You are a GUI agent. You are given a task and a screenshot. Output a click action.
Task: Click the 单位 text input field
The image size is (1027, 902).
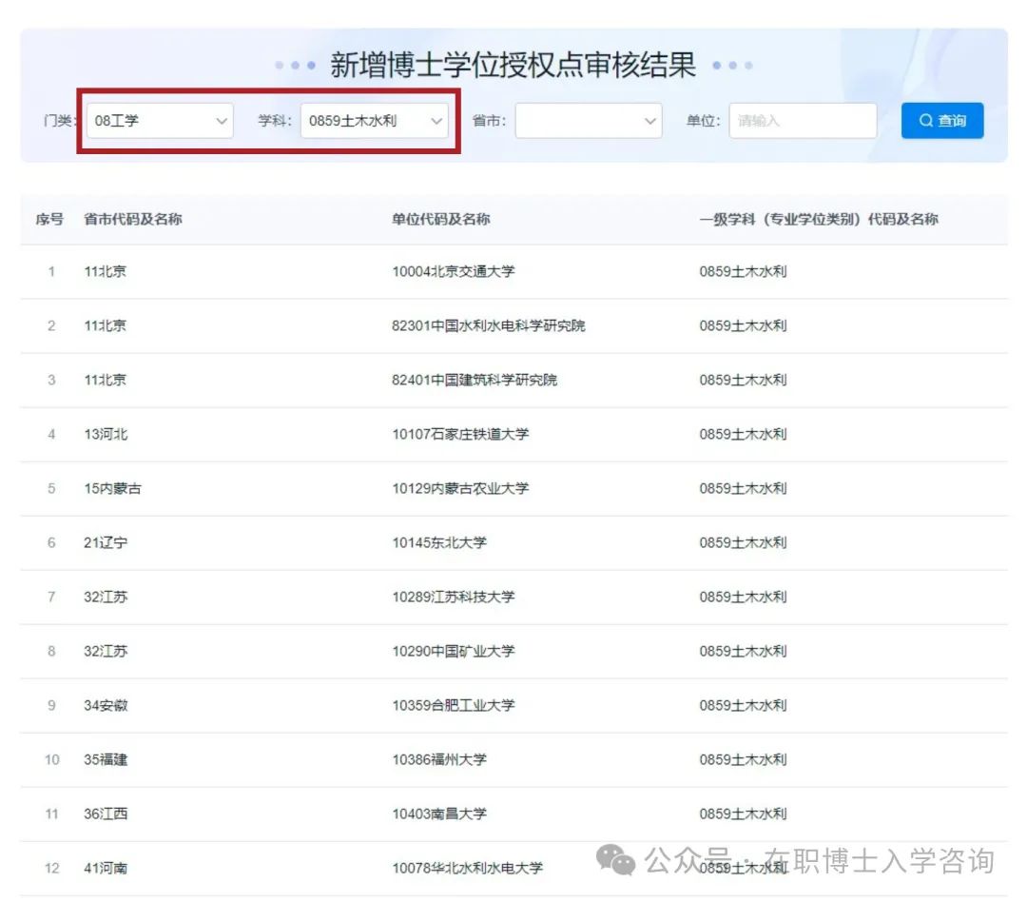tap(802, 121)
